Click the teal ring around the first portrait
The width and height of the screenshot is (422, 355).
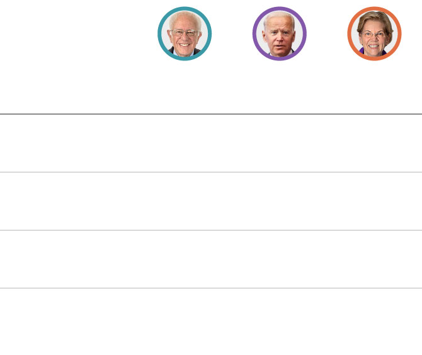(185, 8)
